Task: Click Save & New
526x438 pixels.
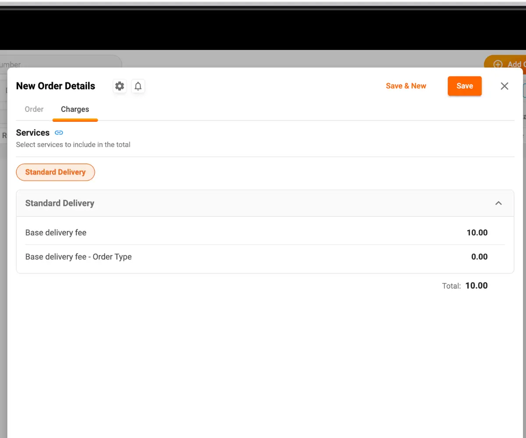Action: pyautogui.click(x=406, y=86)
